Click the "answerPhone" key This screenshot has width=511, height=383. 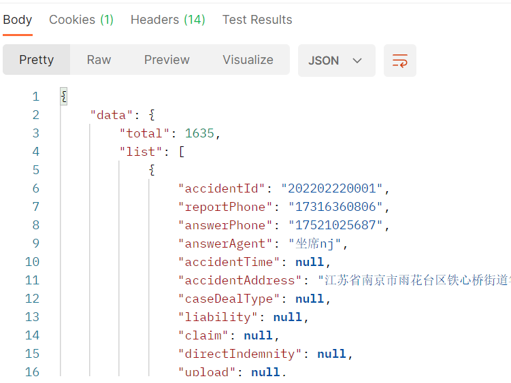click(x=225, y=225)
